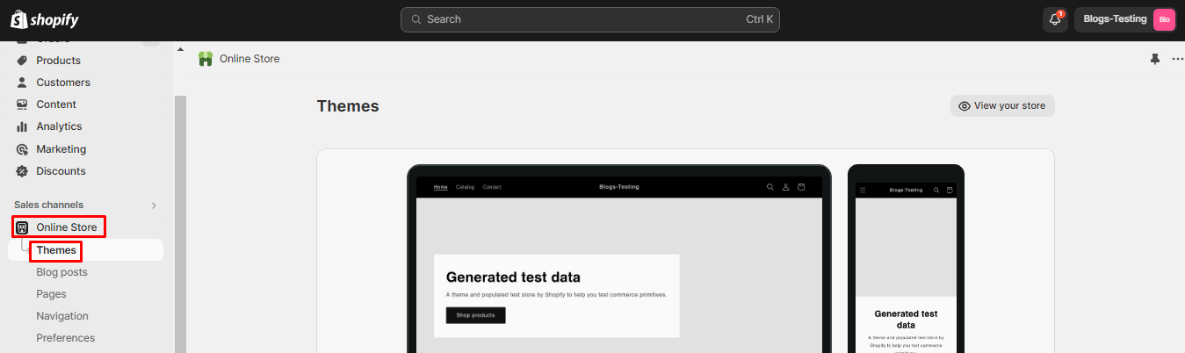
Task: Expand the Sales channels chevron
Action: pos(154,205)
